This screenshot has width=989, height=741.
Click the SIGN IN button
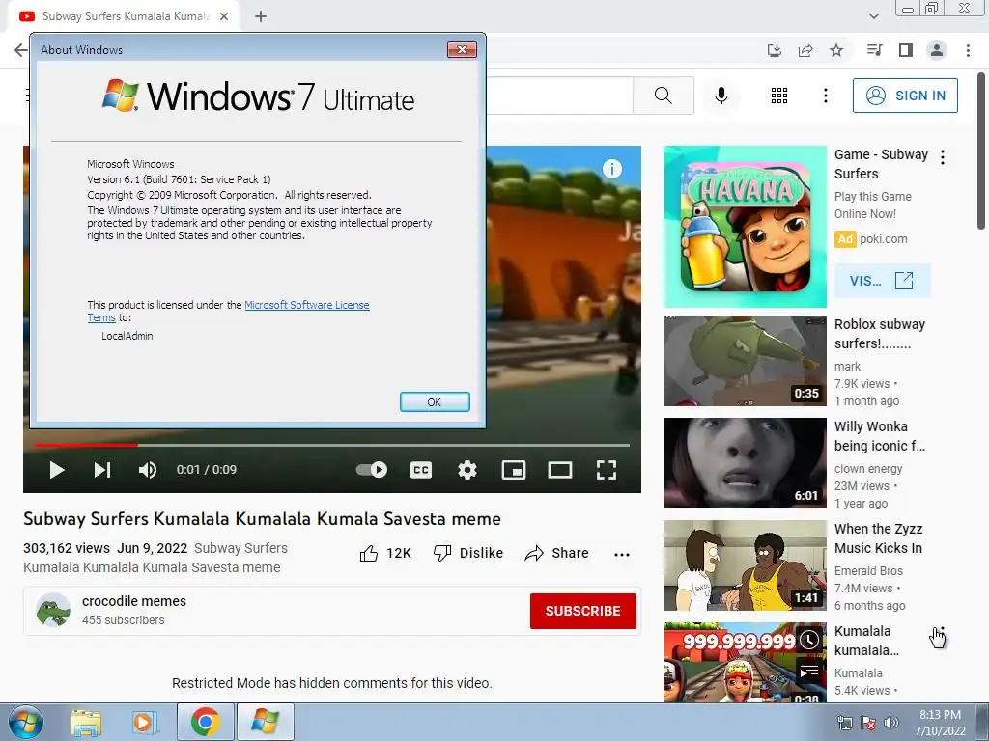[905, 96]
